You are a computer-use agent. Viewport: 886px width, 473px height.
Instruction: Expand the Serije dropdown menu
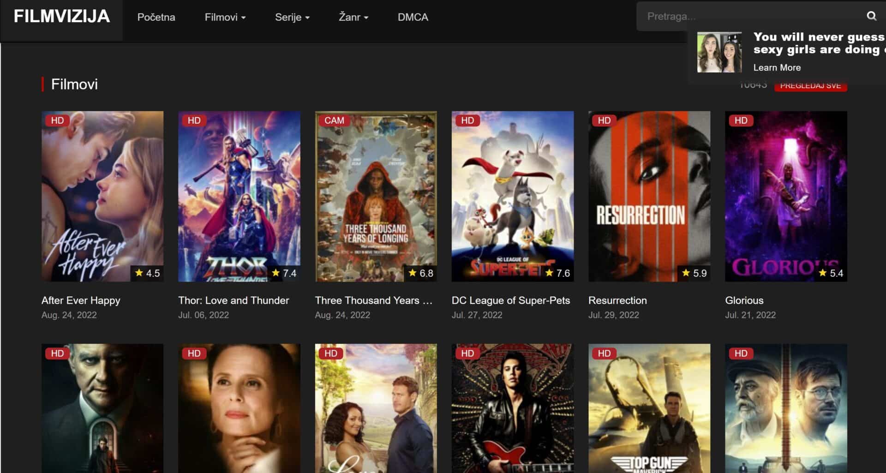coord(292,17)
